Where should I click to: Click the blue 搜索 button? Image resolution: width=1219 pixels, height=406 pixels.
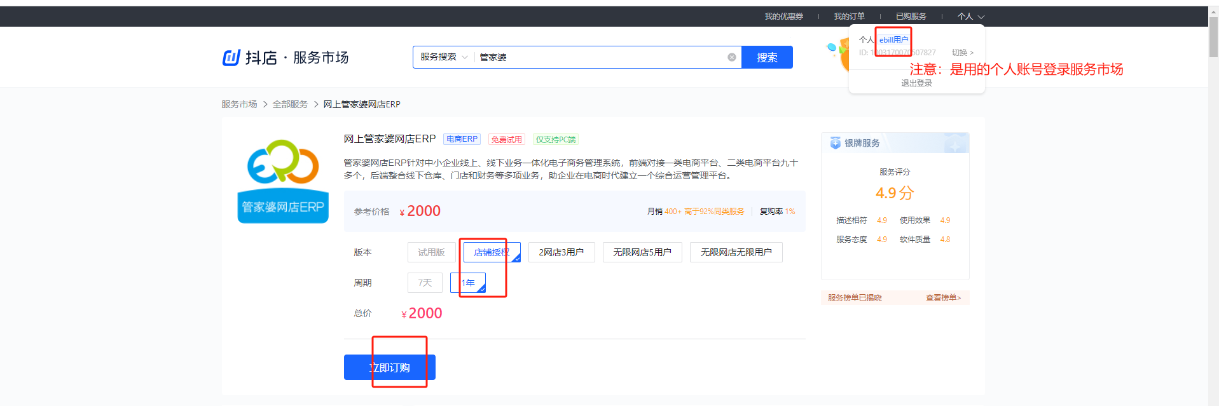click(767, 57)
